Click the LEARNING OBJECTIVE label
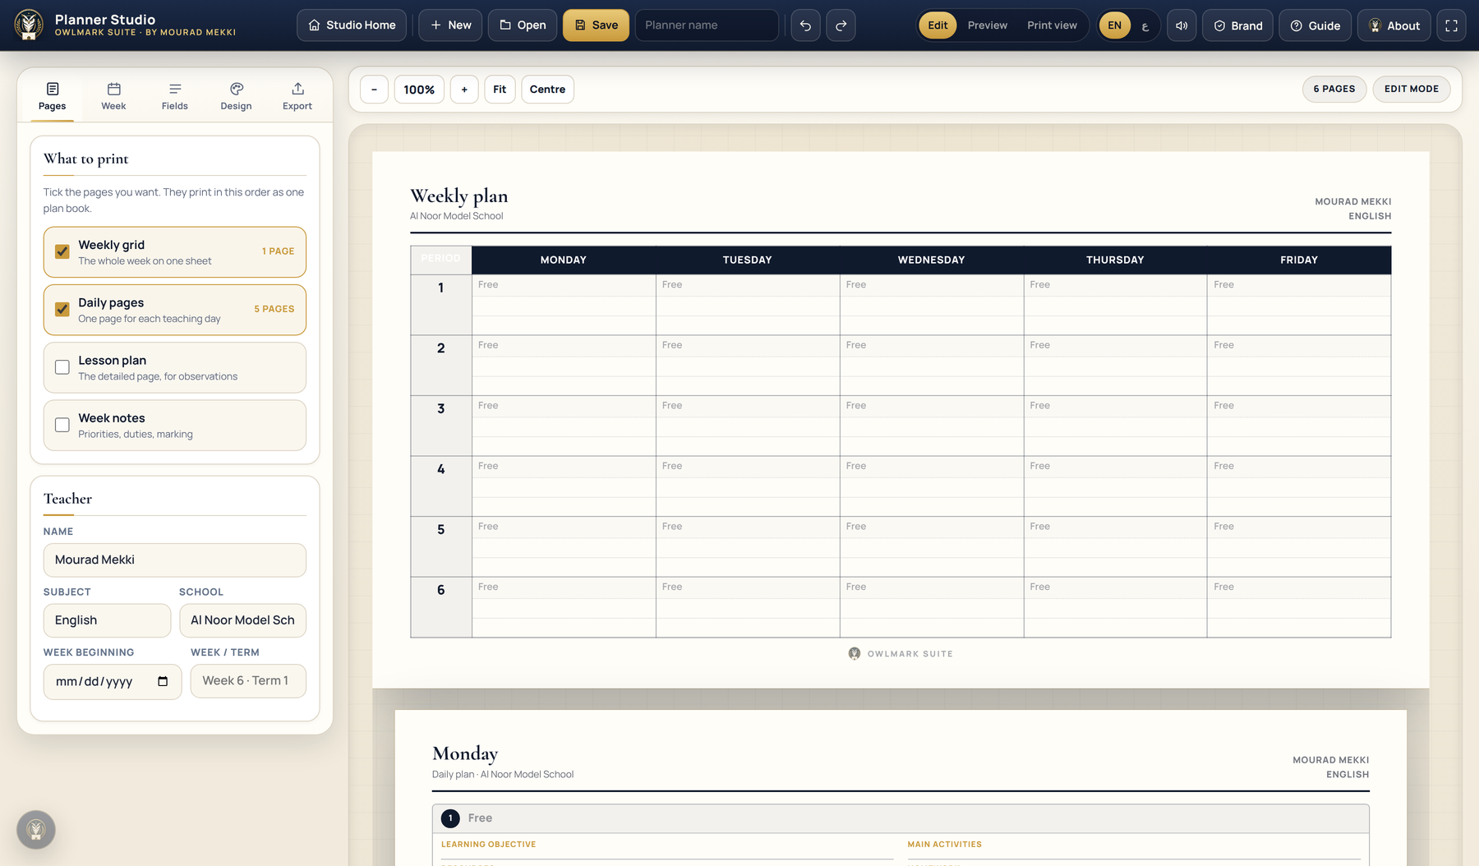Viewport: 1479px width, 866px height. coord(488,845)
